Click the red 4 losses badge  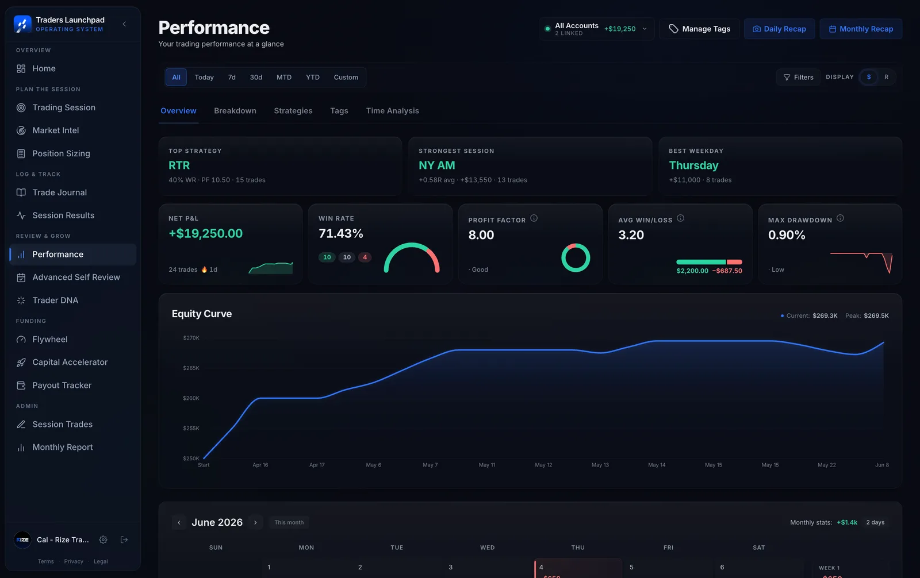365,257
